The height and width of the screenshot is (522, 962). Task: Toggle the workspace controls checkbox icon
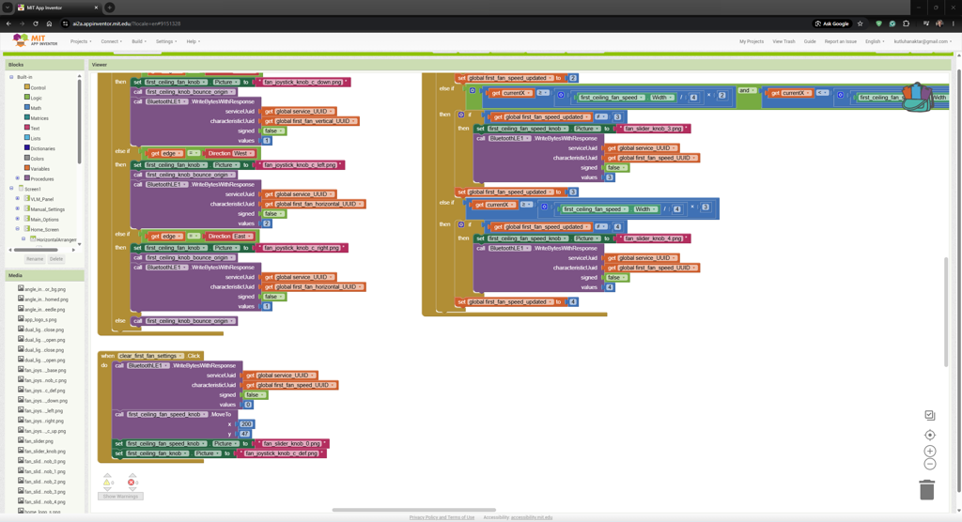tap(929, 415)
